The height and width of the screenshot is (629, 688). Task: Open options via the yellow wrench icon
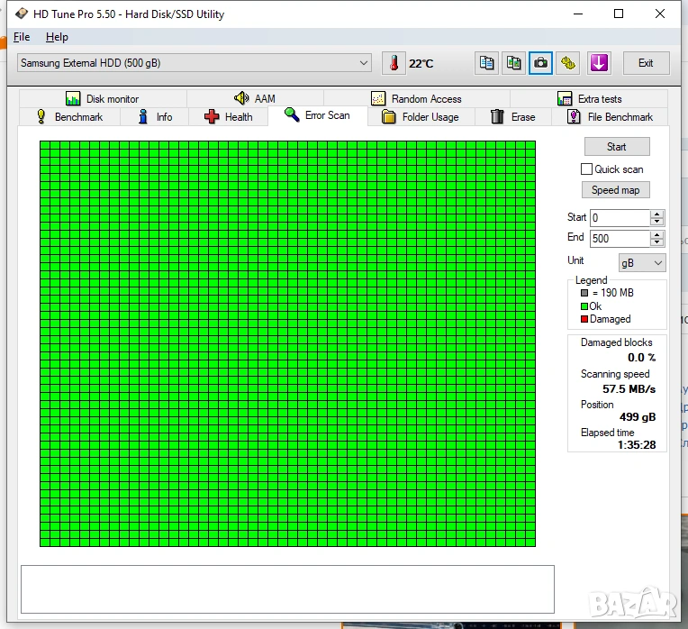[567, 63]
